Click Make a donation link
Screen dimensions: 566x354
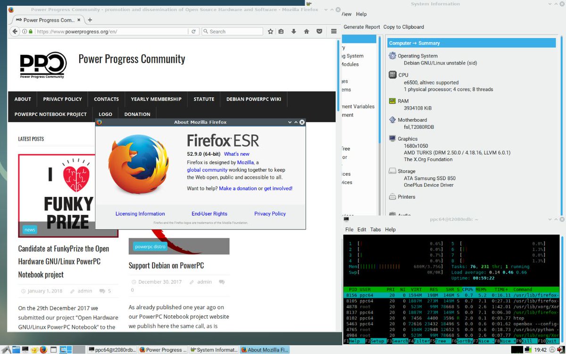(238, 188)
